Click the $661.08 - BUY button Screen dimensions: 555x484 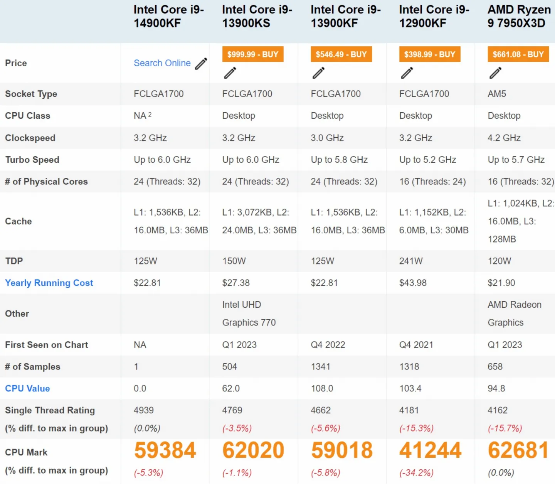tap(518, 54)
